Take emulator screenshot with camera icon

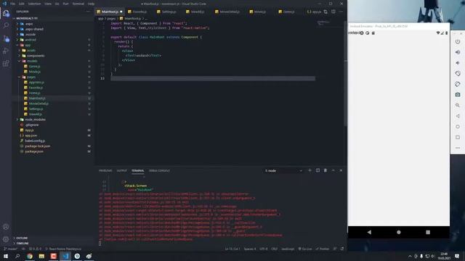pyautogui.click(x=458, y=95)
